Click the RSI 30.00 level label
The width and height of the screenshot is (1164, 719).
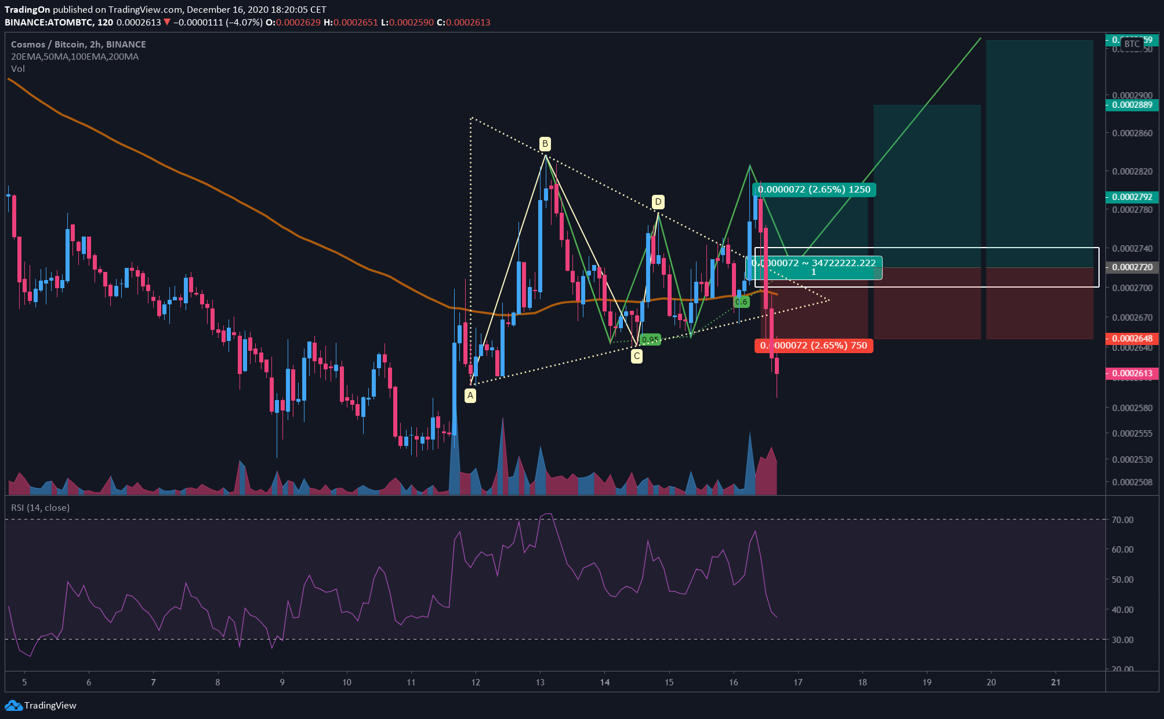point(1122,640)
